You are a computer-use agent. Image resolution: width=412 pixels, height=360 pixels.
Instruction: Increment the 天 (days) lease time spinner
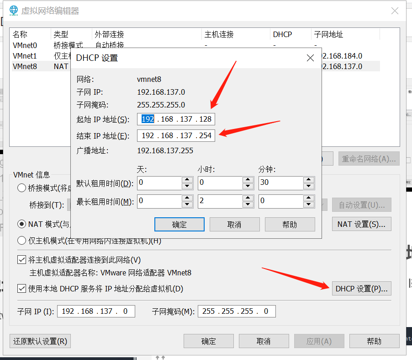[187, 180]
